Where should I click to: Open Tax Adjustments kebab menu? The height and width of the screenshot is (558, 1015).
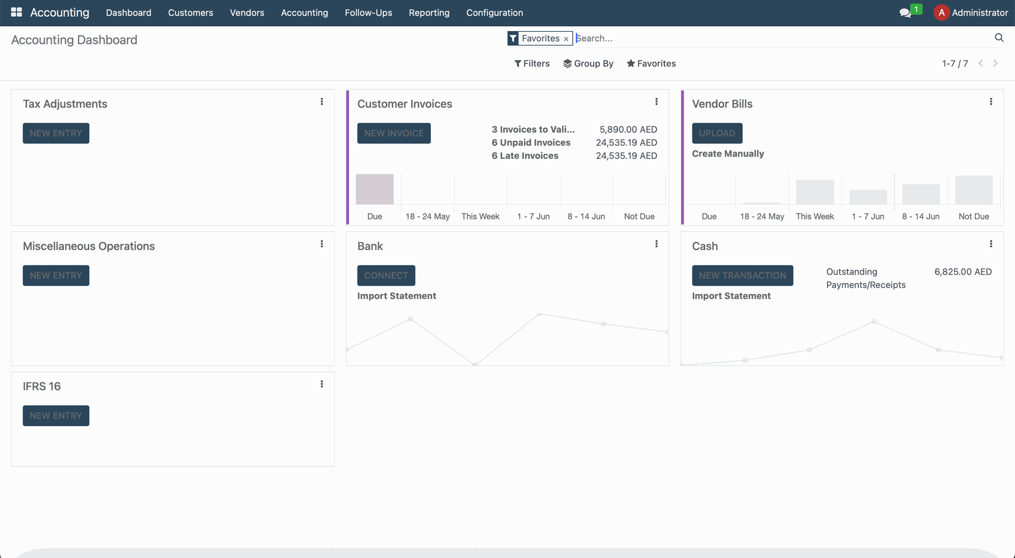[x=321, y=102]
